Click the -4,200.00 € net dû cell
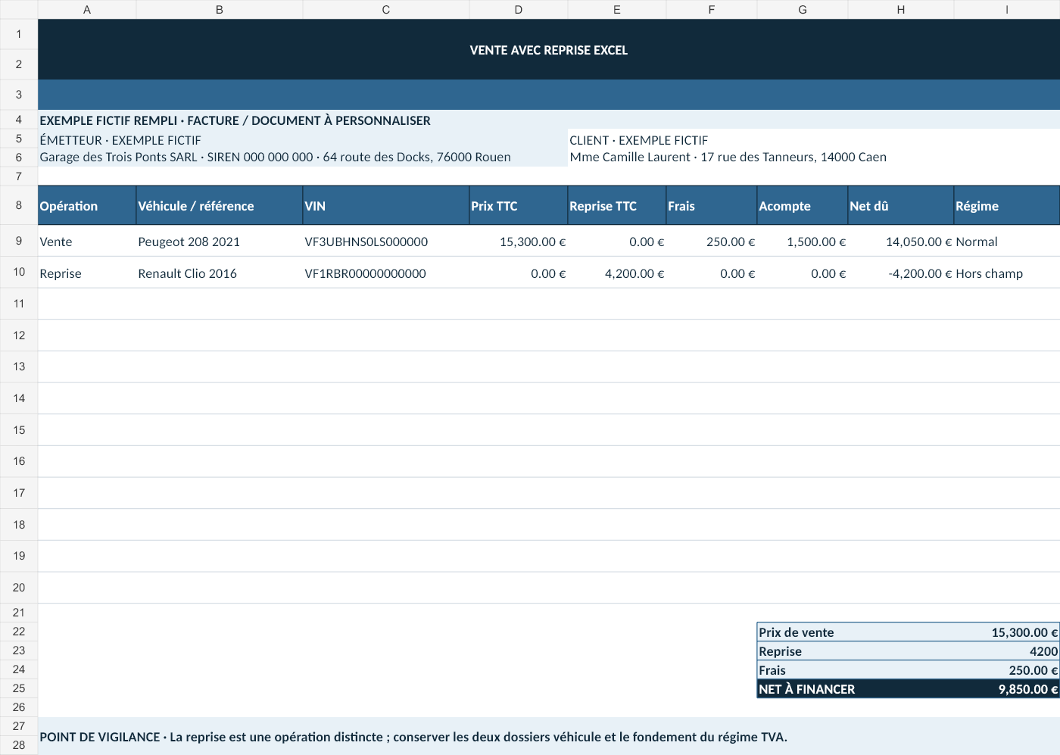Screen dimensions: 1060x755 click(901, 273)
